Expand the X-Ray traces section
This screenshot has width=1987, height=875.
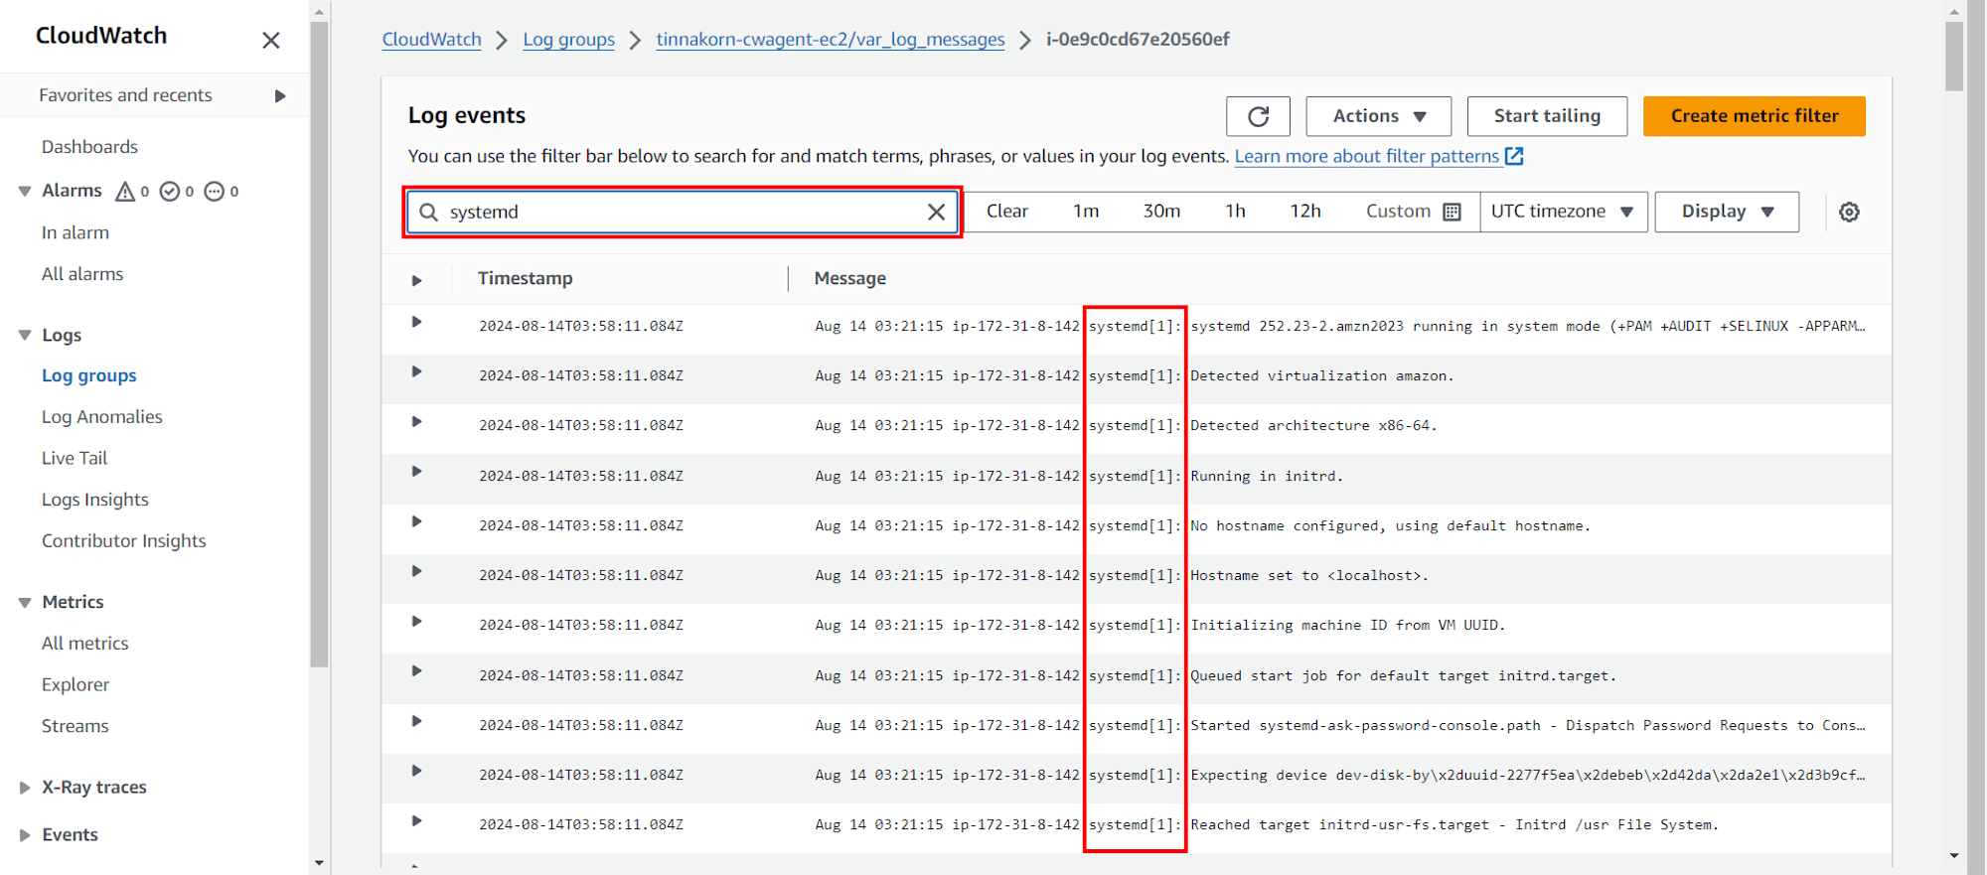coord(25,788)
